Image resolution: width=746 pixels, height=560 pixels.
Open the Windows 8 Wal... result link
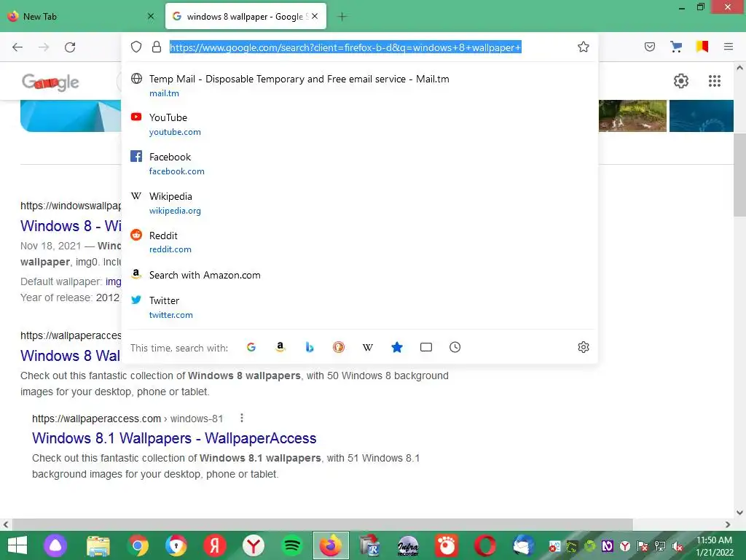71,356
